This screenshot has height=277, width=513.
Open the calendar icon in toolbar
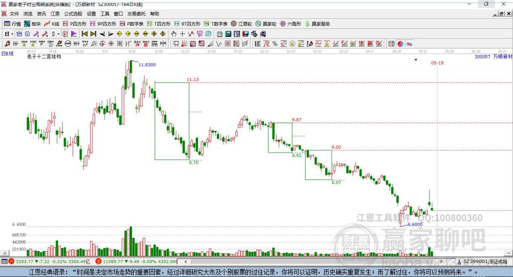click(219, 34)
